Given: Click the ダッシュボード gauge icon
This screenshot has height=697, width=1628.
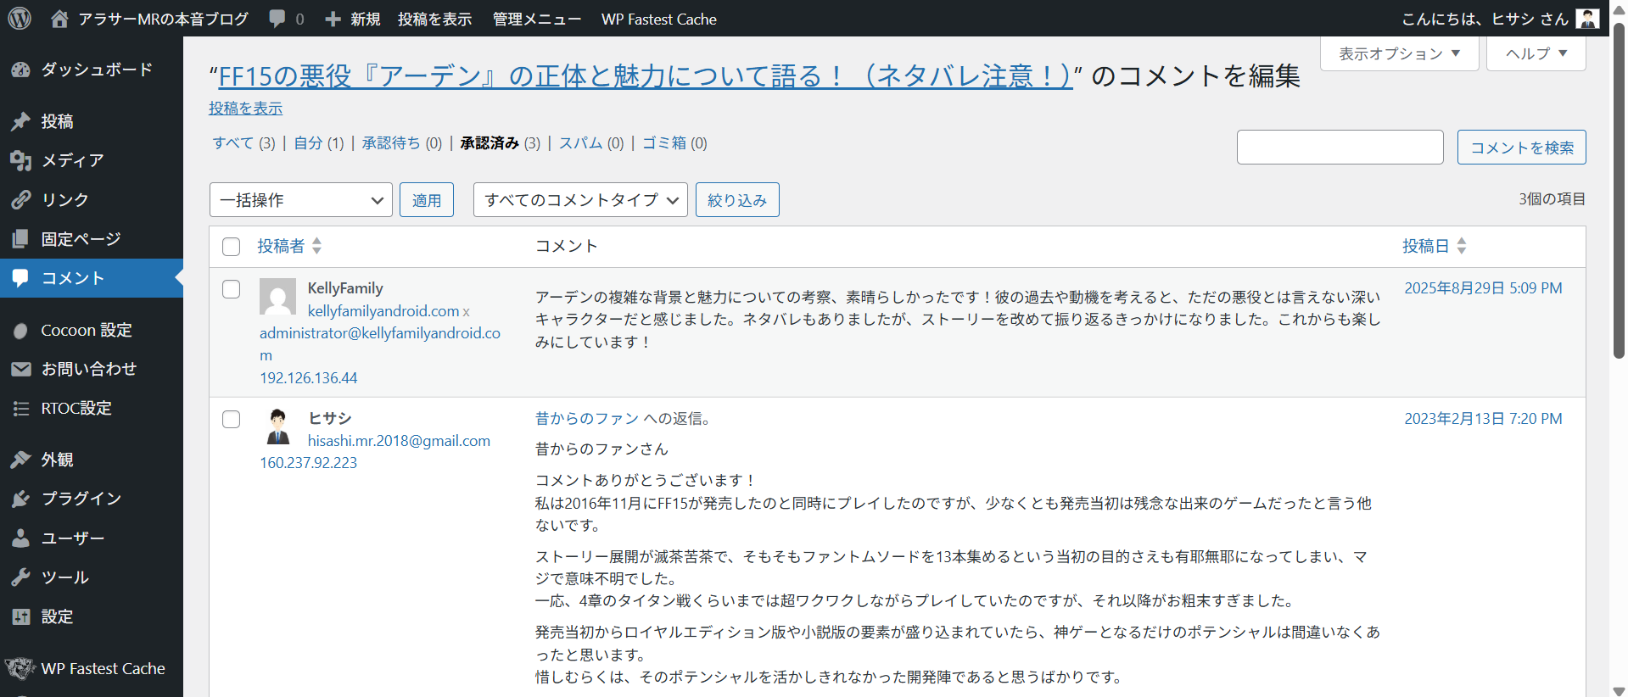Looking at the screenshot, I should click(x=21, y=70).
